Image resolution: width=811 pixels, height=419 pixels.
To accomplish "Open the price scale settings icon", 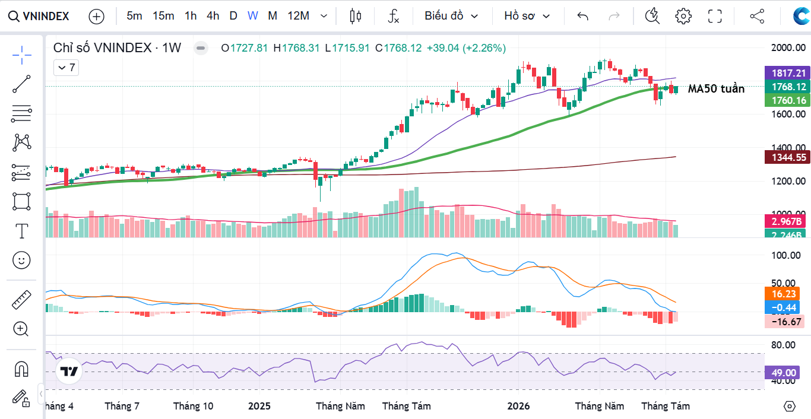I will coord(789,407).
